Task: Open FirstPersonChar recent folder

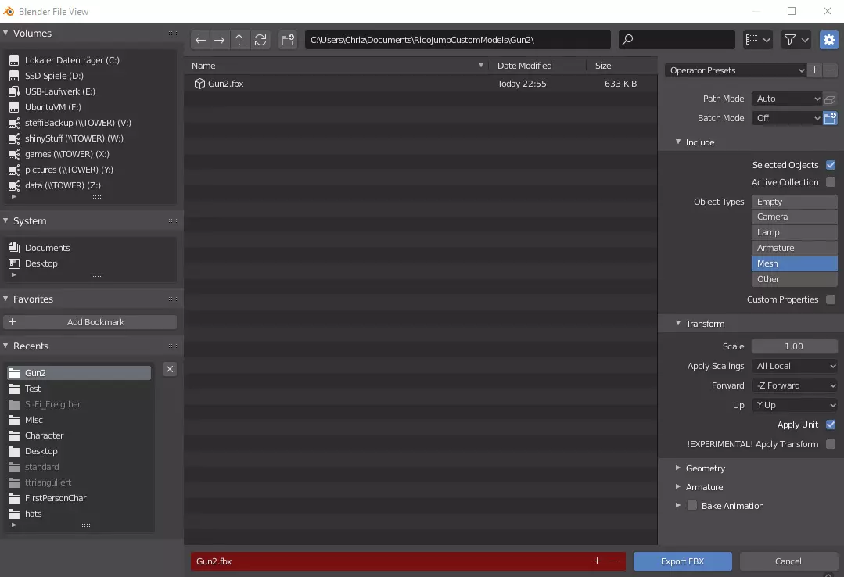Action: 78,498
